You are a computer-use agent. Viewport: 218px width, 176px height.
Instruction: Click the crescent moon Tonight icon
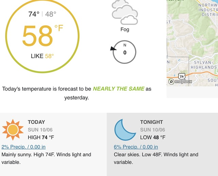coord(125,130)
